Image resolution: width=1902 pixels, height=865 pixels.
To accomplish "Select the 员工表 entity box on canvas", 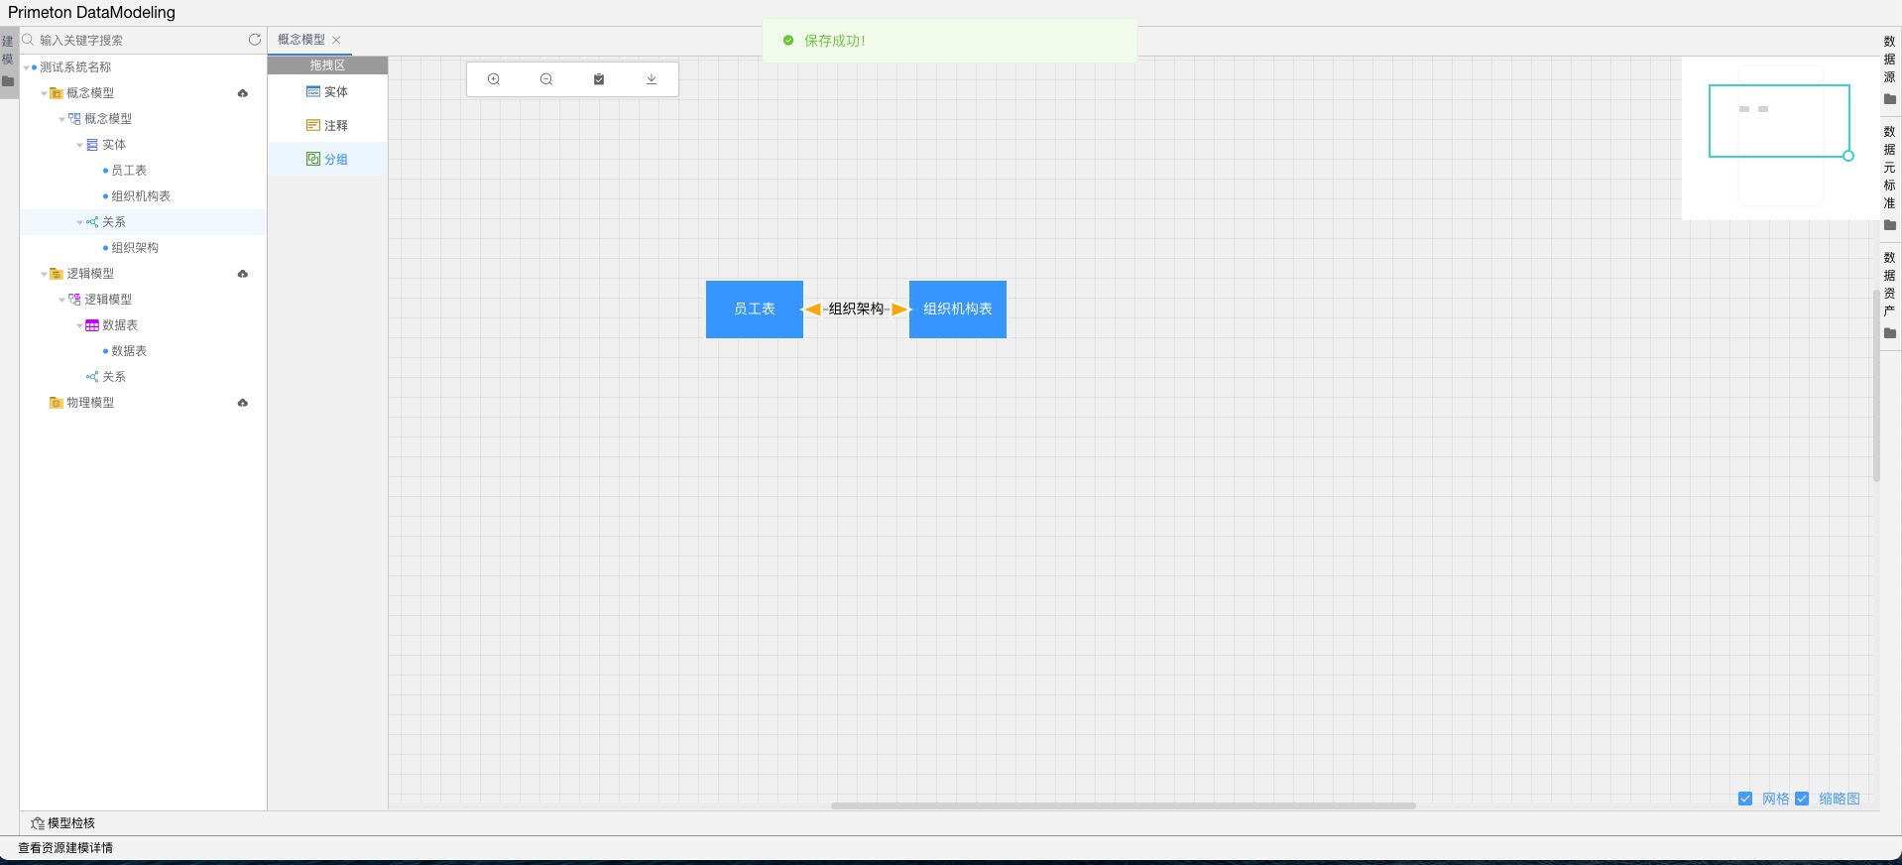I will [755, 309].
